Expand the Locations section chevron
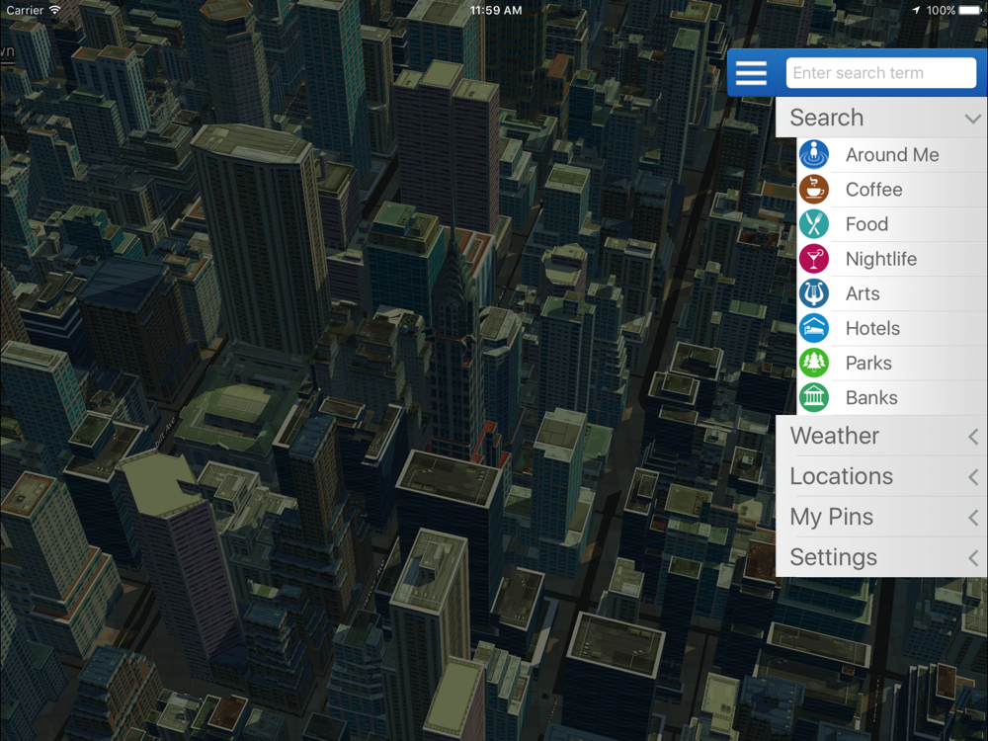 pyautogui.click(x=973, y=477)
